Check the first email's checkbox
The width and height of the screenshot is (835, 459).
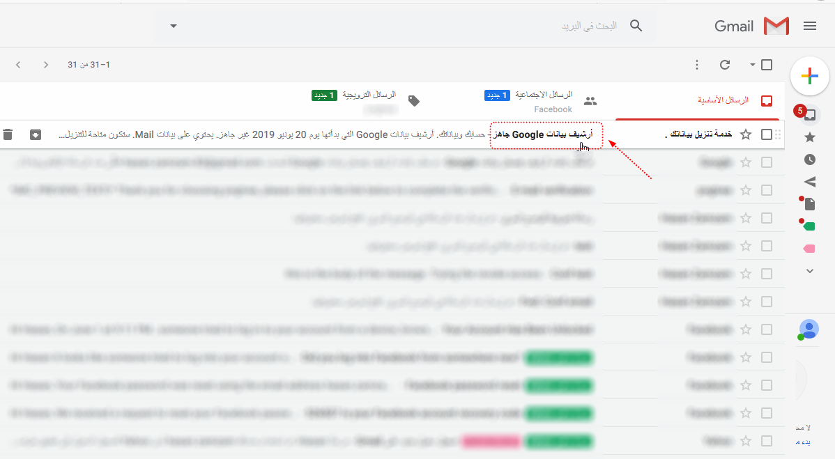[x=767, y=134]
